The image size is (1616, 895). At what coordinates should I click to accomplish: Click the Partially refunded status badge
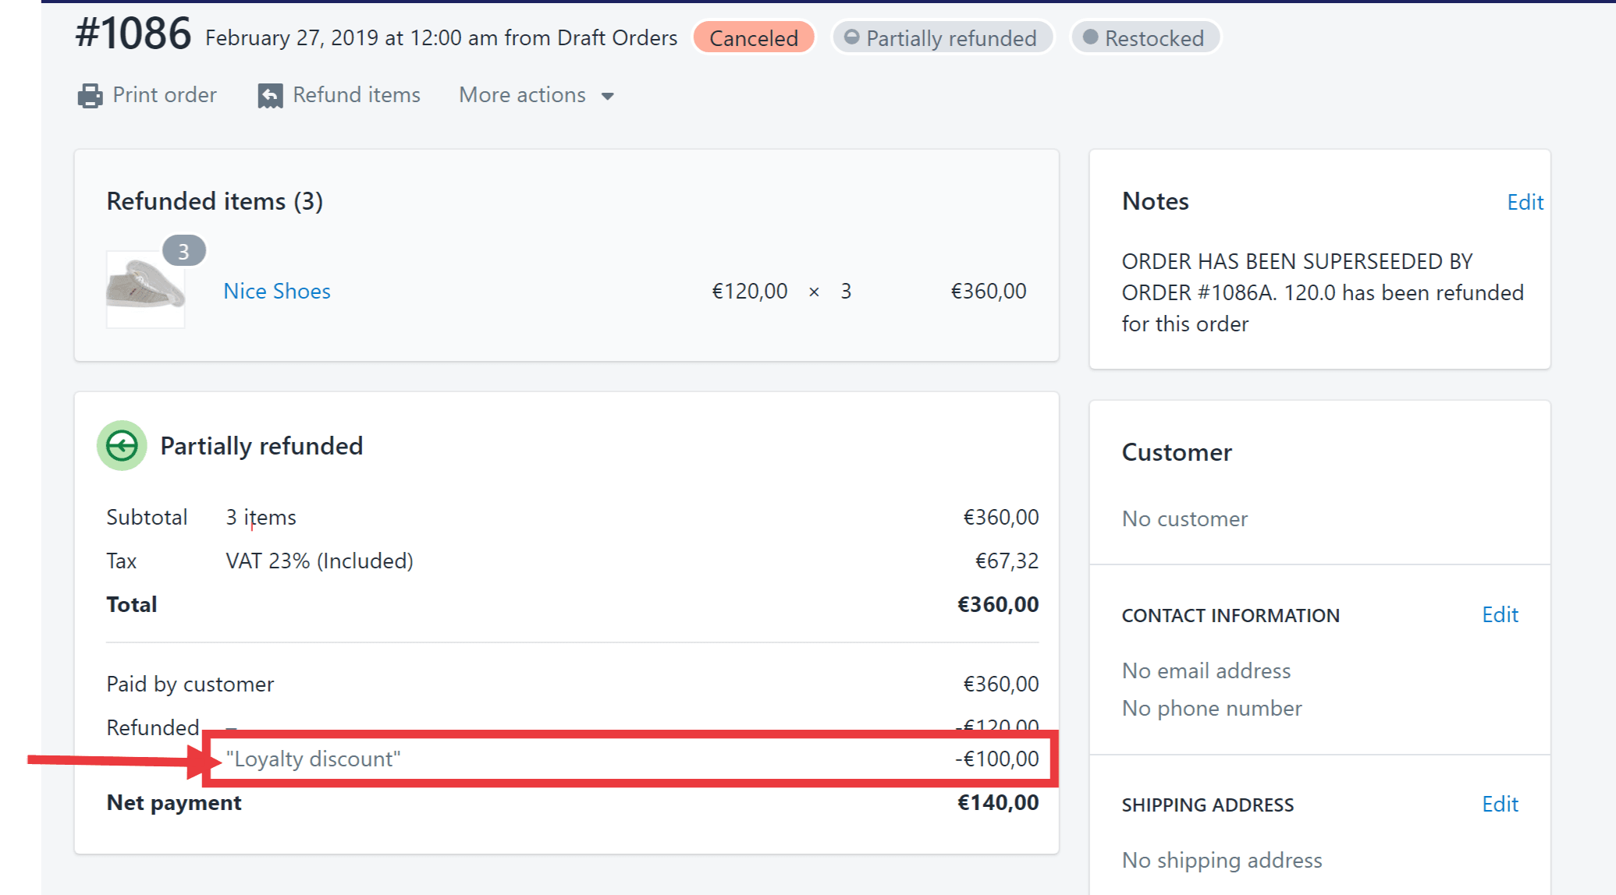[x=943, y=38]
